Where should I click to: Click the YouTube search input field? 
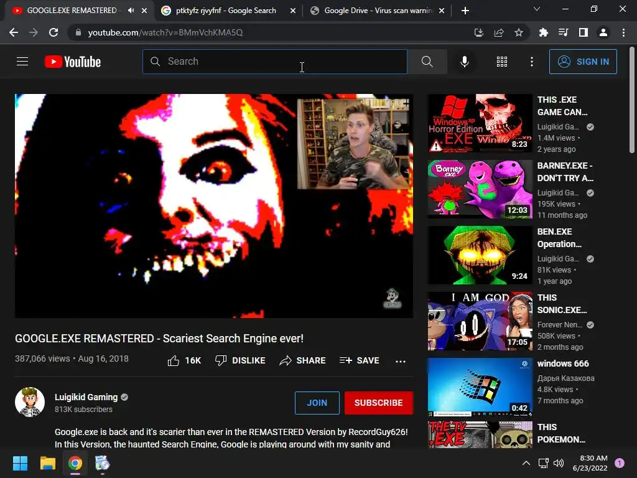275,62
